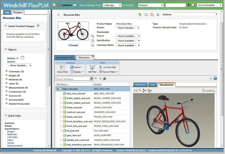Click the (Change) image link

[73, 45]
